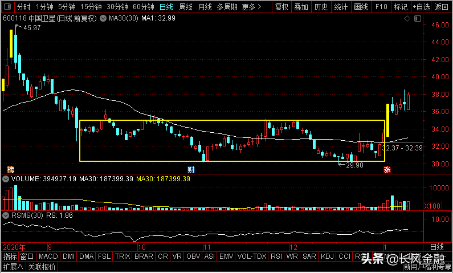453x273 pixels.
Task: Open the 关联报价 related quotes tab
Action: pos(42,266)
